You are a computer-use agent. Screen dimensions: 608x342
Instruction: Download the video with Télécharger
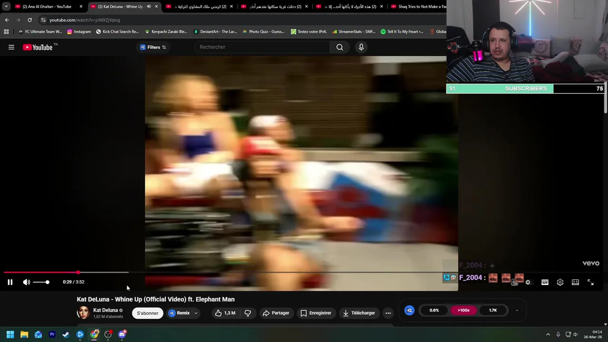click(359, 313)
